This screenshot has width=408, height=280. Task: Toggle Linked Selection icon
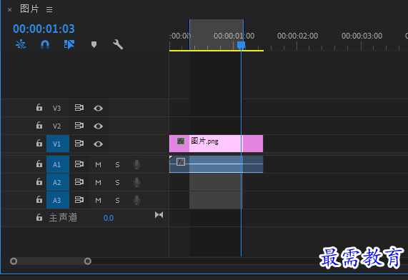coord(69,44)
